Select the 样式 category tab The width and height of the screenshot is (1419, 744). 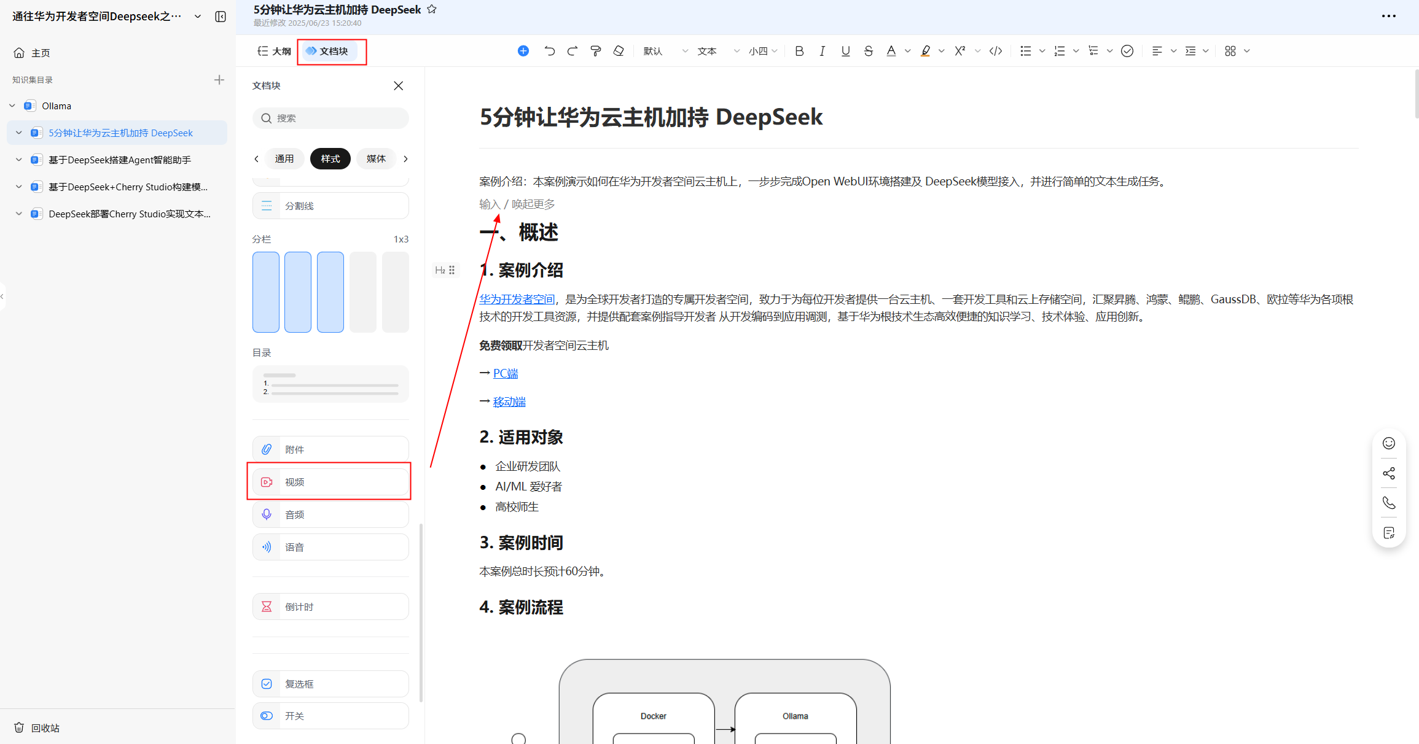pyautogui.click(x=330, y=159)
